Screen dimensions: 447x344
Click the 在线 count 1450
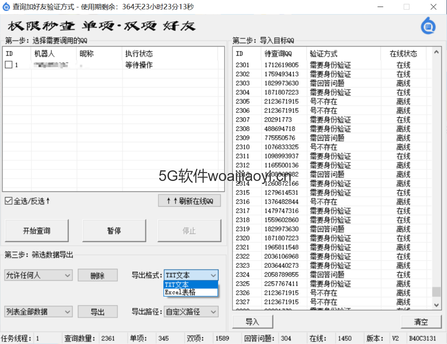345,338
